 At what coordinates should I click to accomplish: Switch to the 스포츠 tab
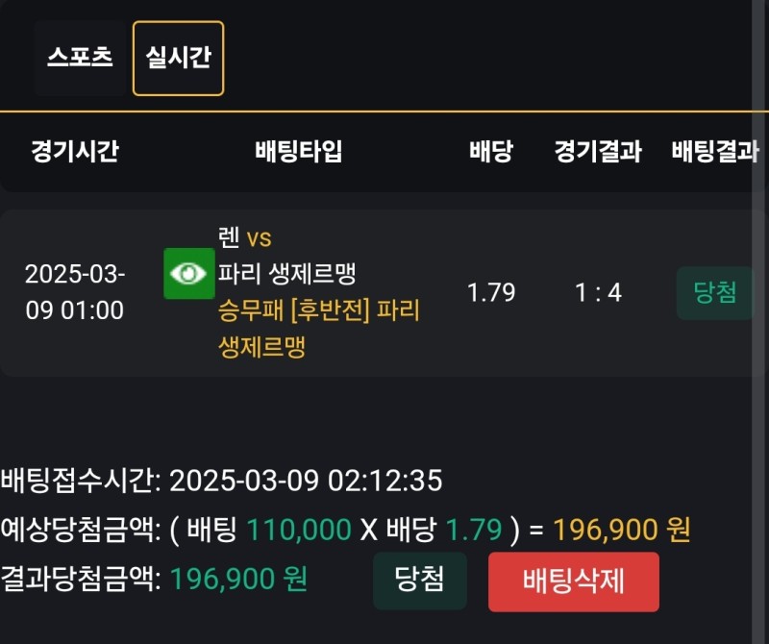[80, 58]
